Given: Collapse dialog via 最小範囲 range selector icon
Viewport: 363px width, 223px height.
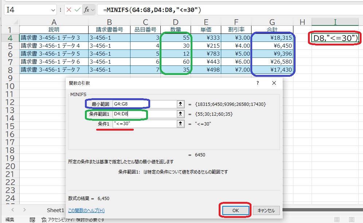Looking at the screenshot, I should click(x=180, y=104).
